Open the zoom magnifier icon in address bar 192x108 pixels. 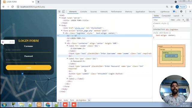pos(167,7)
